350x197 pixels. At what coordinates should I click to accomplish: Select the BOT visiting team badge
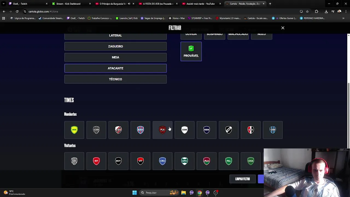click(x=118, y=161)
